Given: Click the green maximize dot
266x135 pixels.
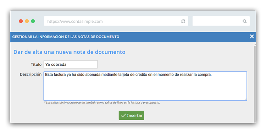Looking at the screenshot, I should coord(33,21).
